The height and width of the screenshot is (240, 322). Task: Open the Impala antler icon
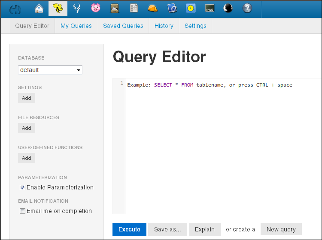[77, 9]
